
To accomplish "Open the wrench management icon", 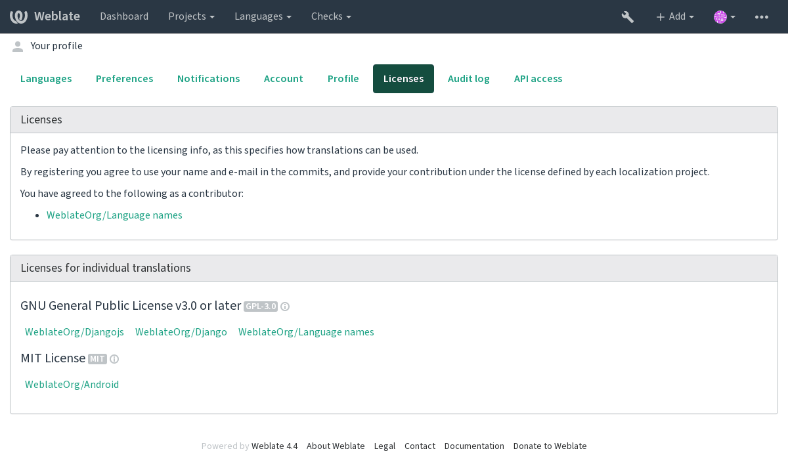I will click(x=628, y=17).
